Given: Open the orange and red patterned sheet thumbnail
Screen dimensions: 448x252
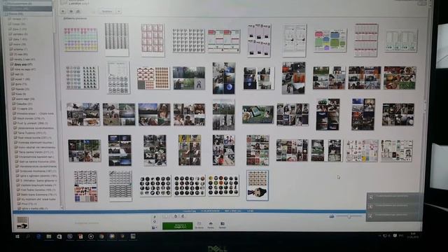Looking at the screenshot, I should point(153,78).
